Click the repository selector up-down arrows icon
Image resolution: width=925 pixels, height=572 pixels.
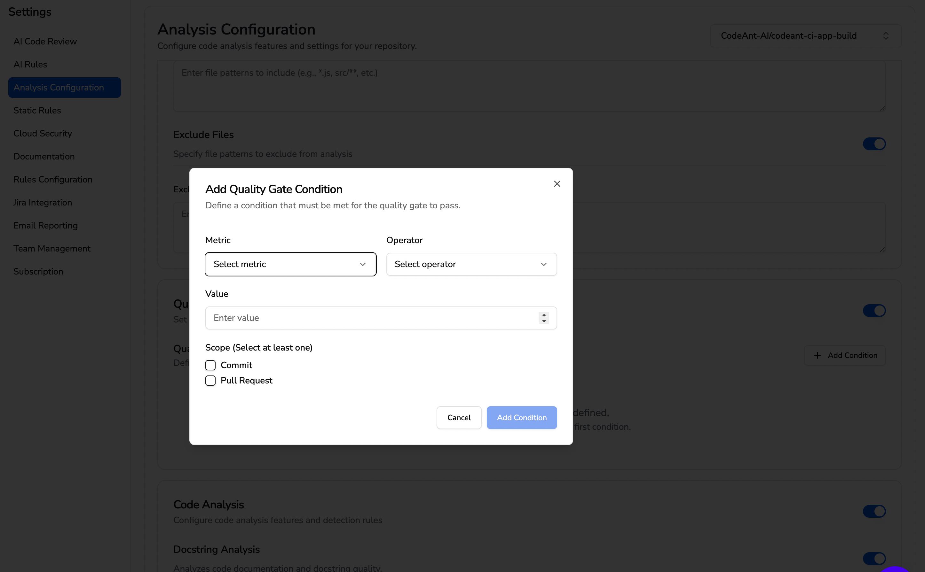pos(886,36)
